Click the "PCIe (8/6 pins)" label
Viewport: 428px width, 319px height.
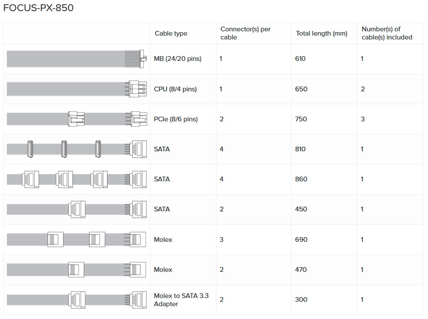click(x=176, y=119)
